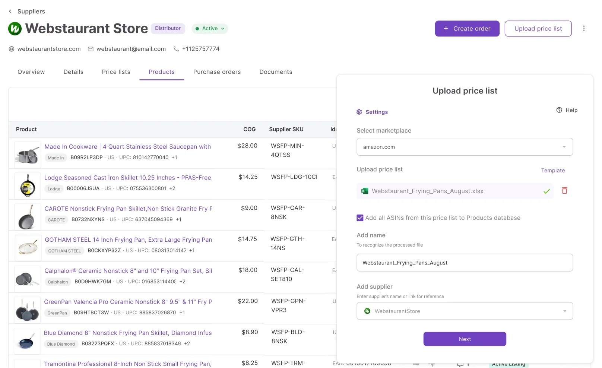Open Calphalon Ceramic Nonstick pan set link

click(x=128, y=271)
